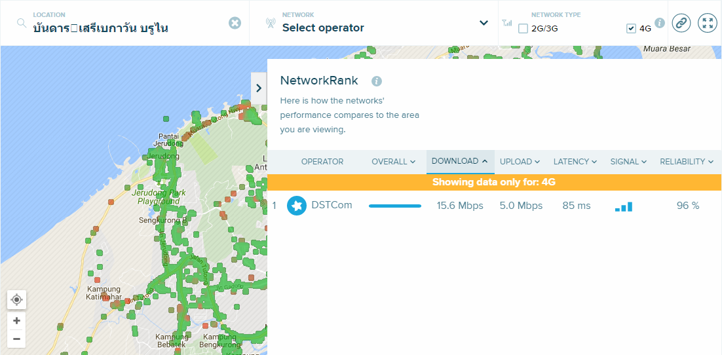The height and width of the screenshot is (355, 722).
Task: Click the DSTCom operator logo
Action: coord(297,206)
